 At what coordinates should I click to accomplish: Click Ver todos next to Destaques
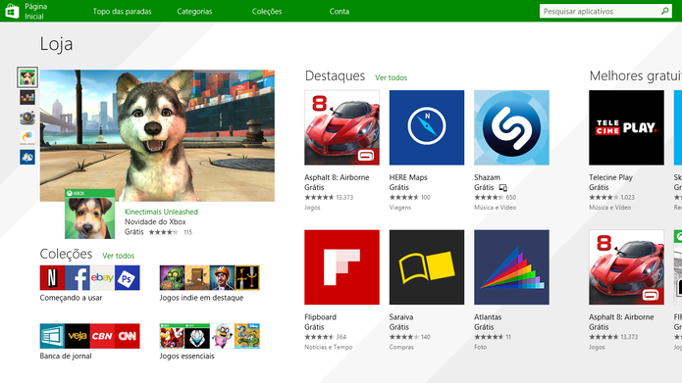(391, 77)
